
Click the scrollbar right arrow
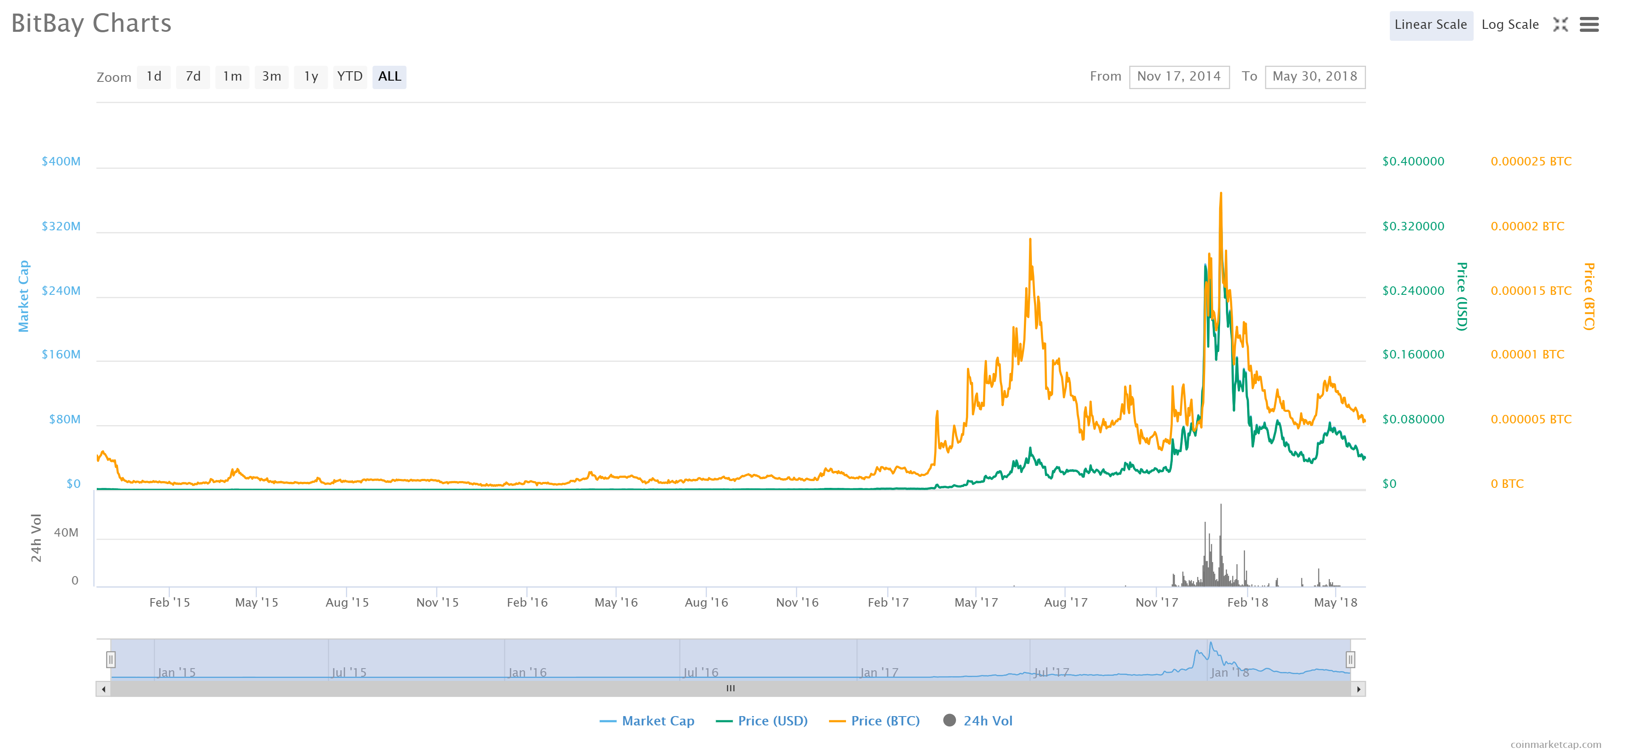1358,689
